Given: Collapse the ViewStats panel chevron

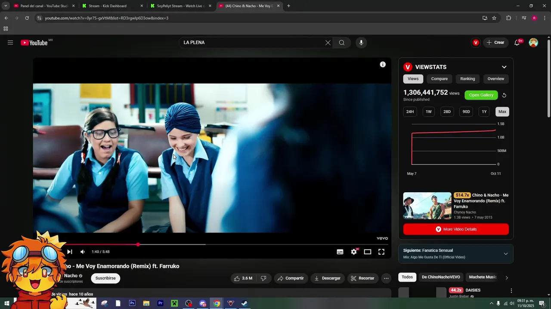Looking at the screenshot, I should pos(504,67).
